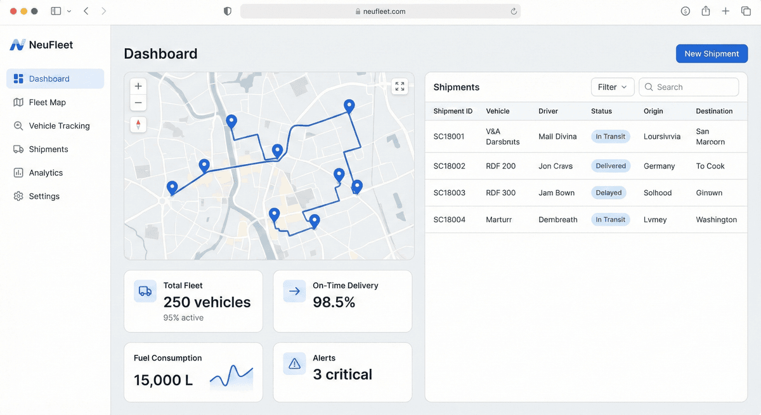Open the chevron dropdown next to the sidebar button
Image resolution: width=761 pixels, height=415 pixels.
tap(69, 11)
